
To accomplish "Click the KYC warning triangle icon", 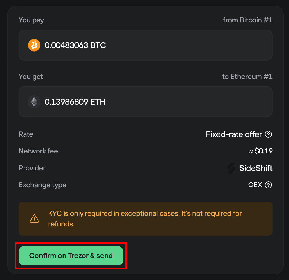I will coord(34,219).
